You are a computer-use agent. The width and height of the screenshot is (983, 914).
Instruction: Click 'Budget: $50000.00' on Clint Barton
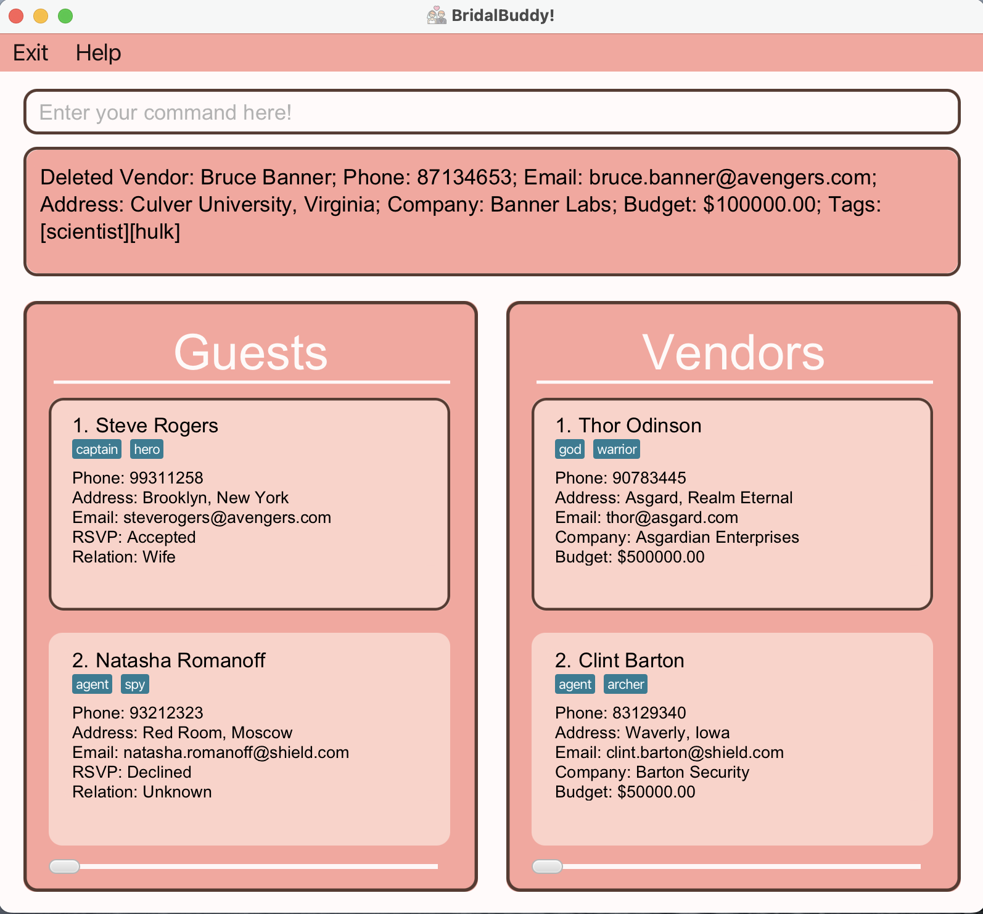click(x=625, y=792)
